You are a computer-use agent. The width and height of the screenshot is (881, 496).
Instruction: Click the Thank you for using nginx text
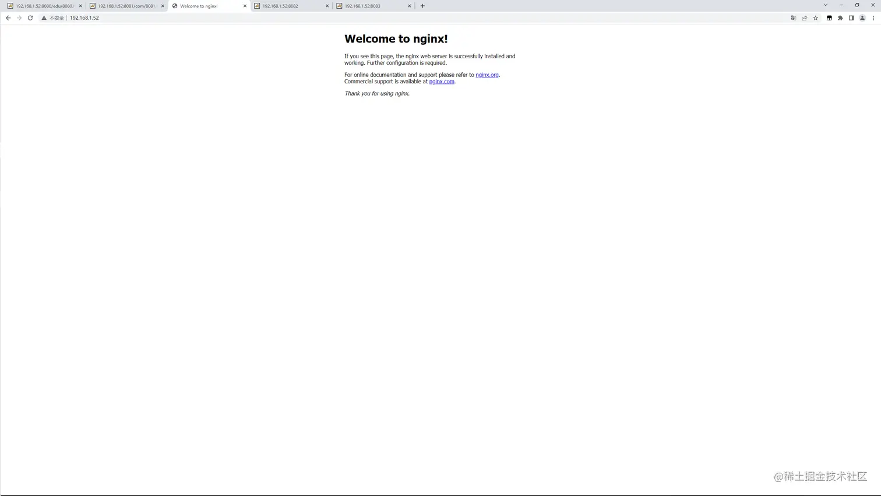(377, 94)
